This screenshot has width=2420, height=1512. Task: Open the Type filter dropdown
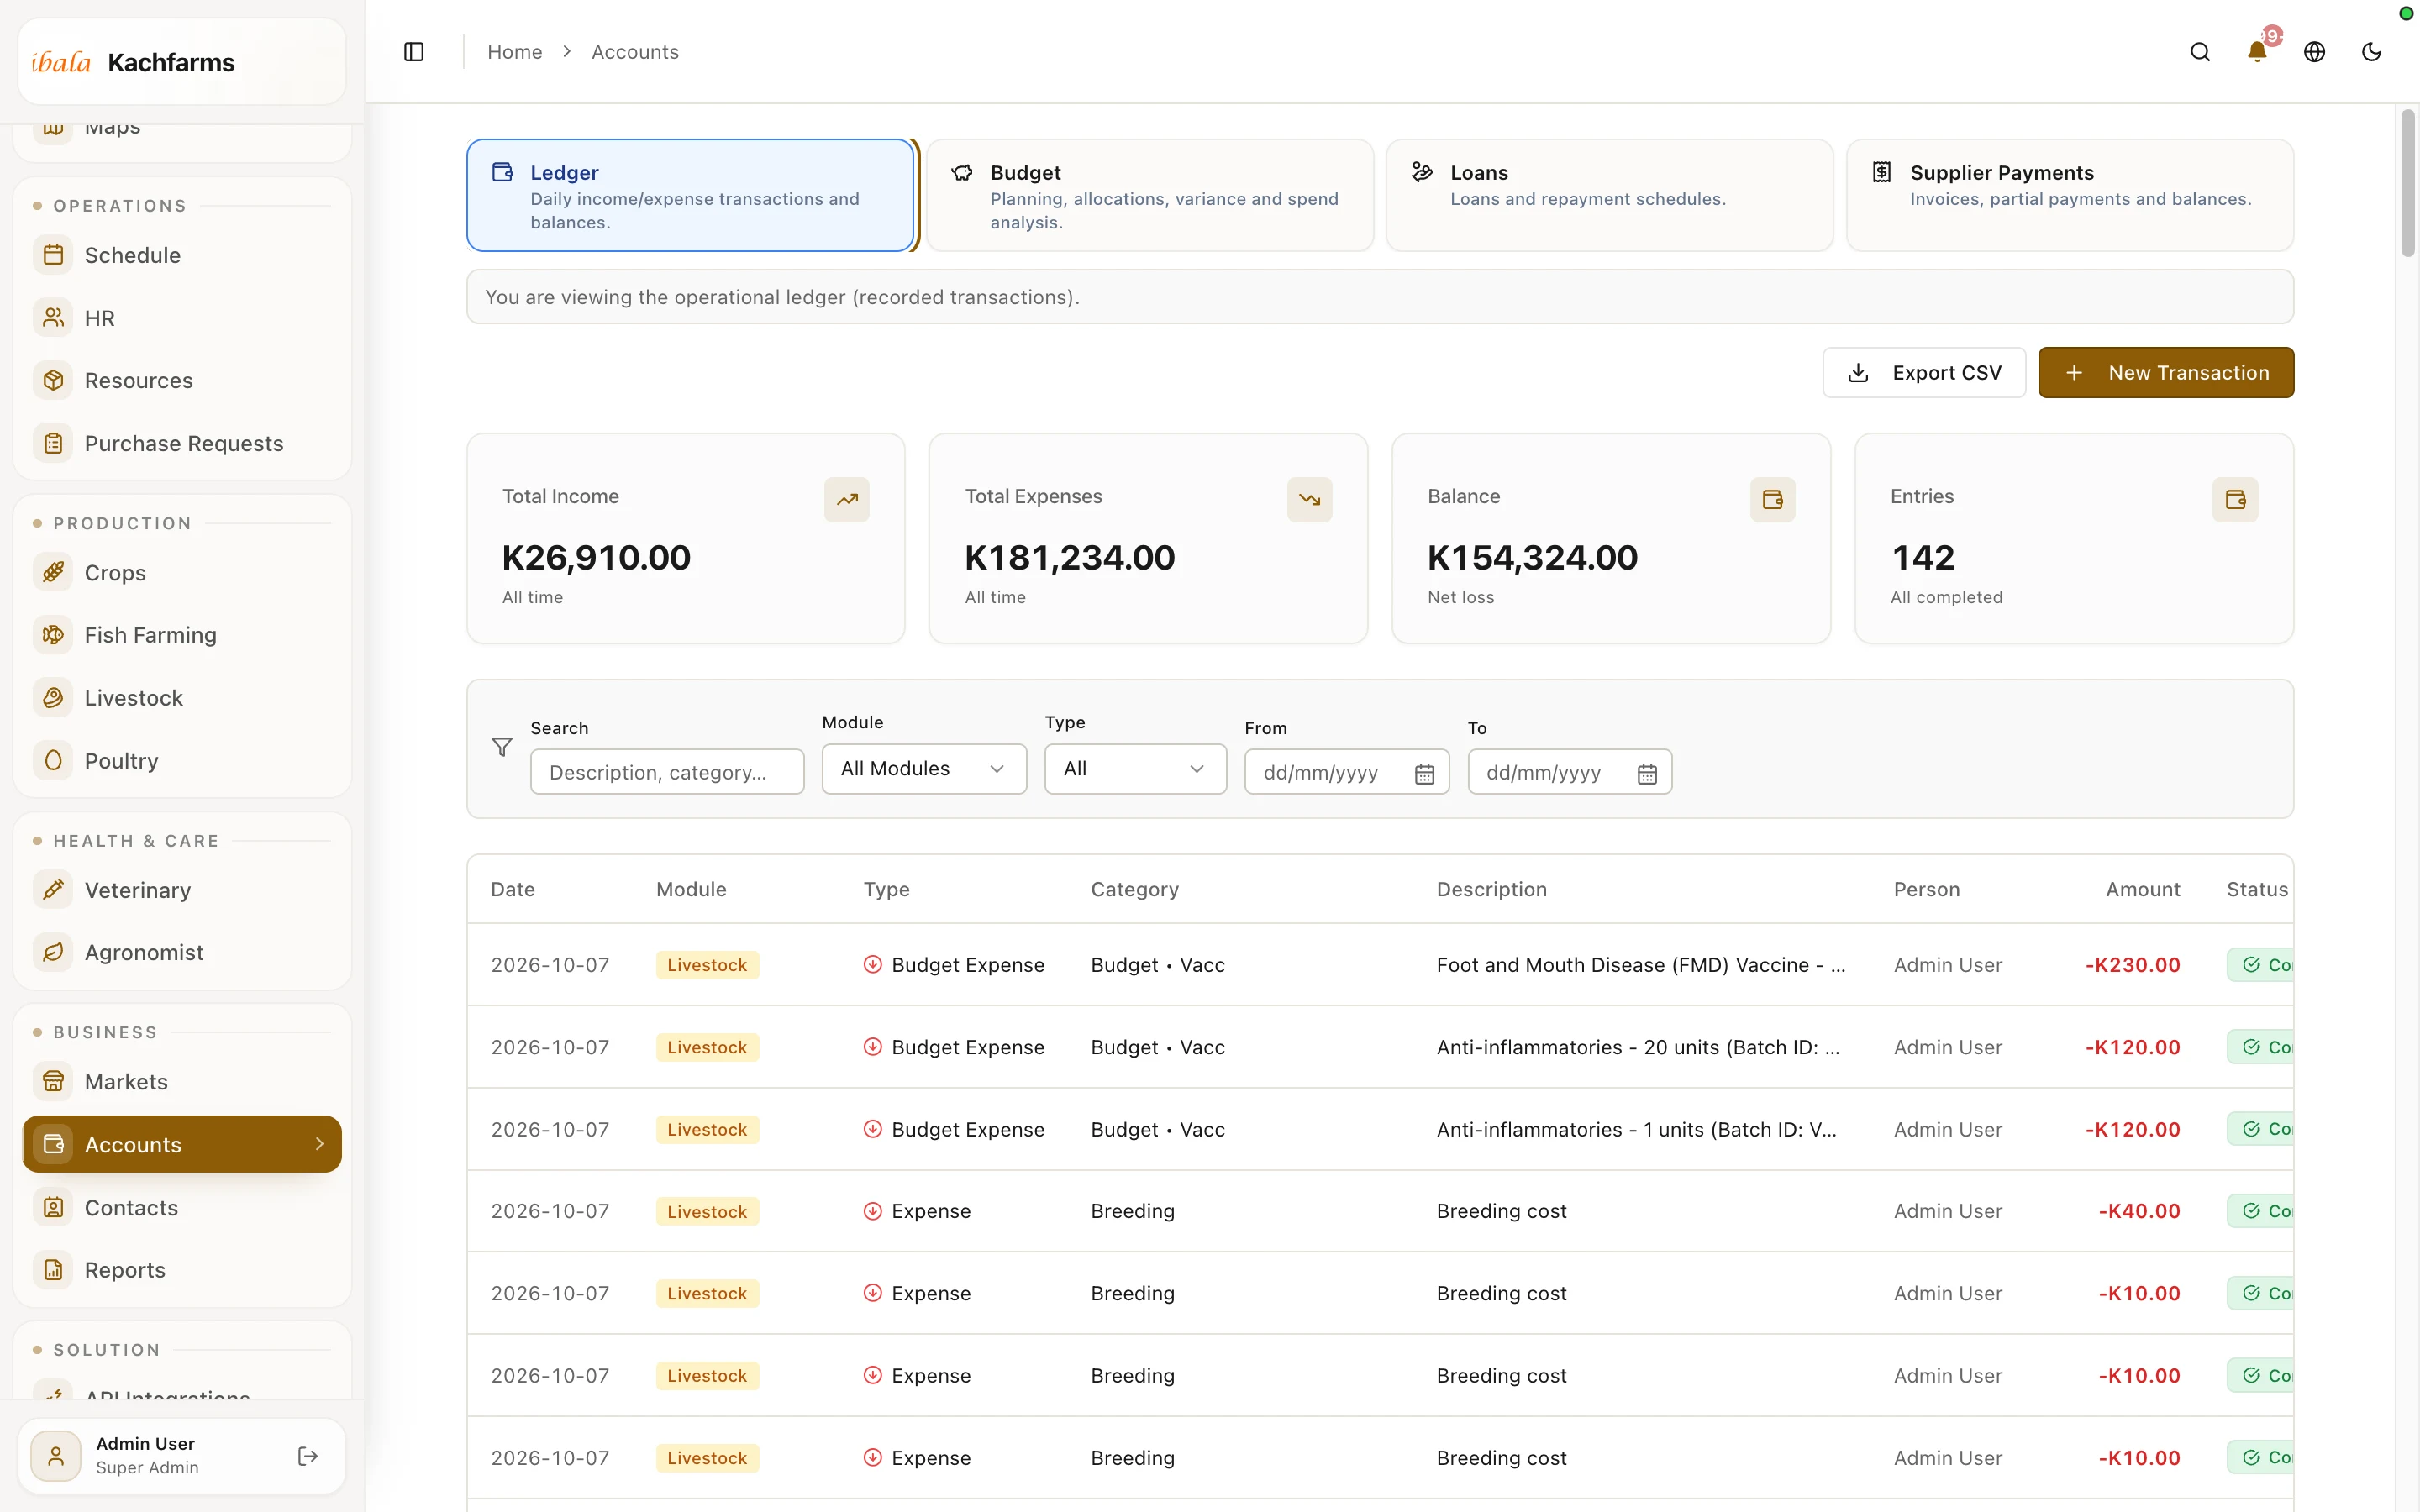[x=1135, y=769]
